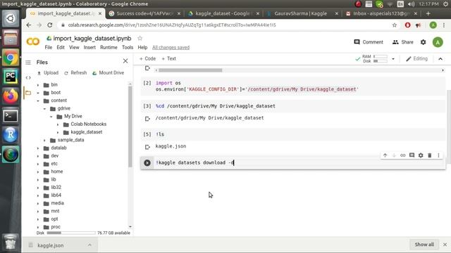The height and width of the screenshot is (253, 451).
Task: Add comment icon in cell toolbar
Action: (x=412, y=155)
